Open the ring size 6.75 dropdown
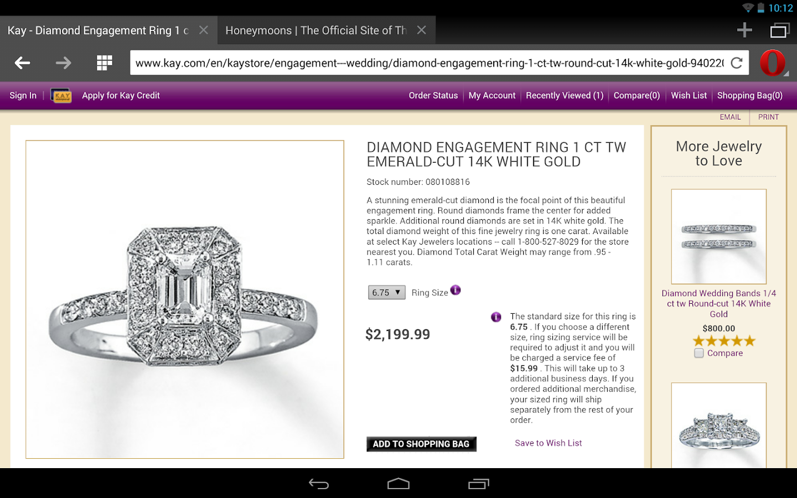The image size is (797, 498). click(387, 292)
